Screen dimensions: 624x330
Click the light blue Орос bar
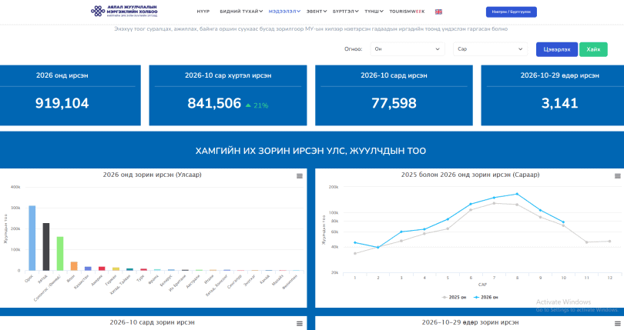pos(32,238)
